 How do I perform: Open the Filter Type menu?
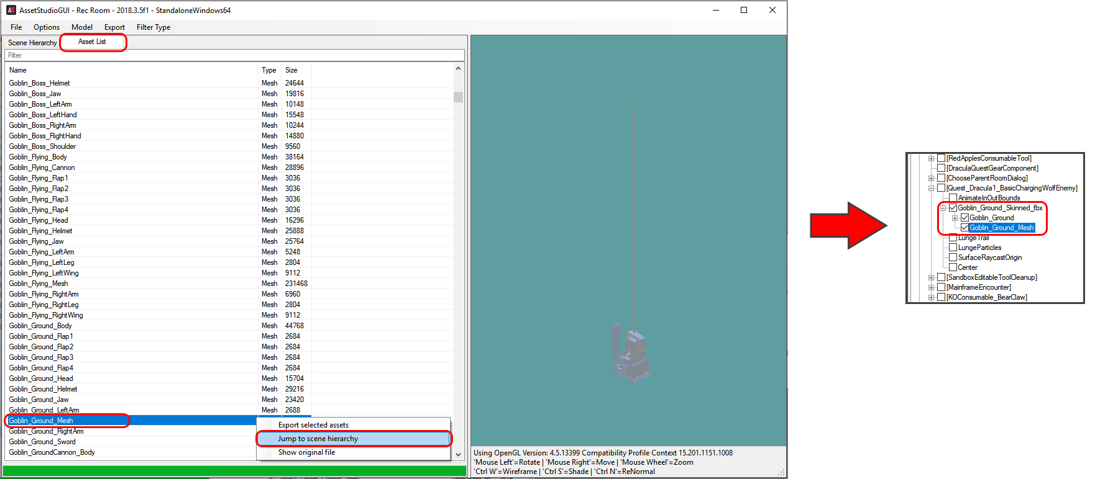153,27
